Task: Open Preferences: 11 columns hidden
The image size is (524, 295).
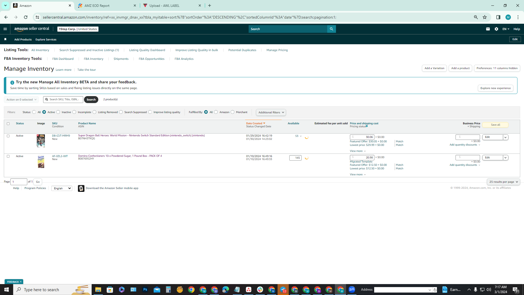Action: click(x=497, y=68)
